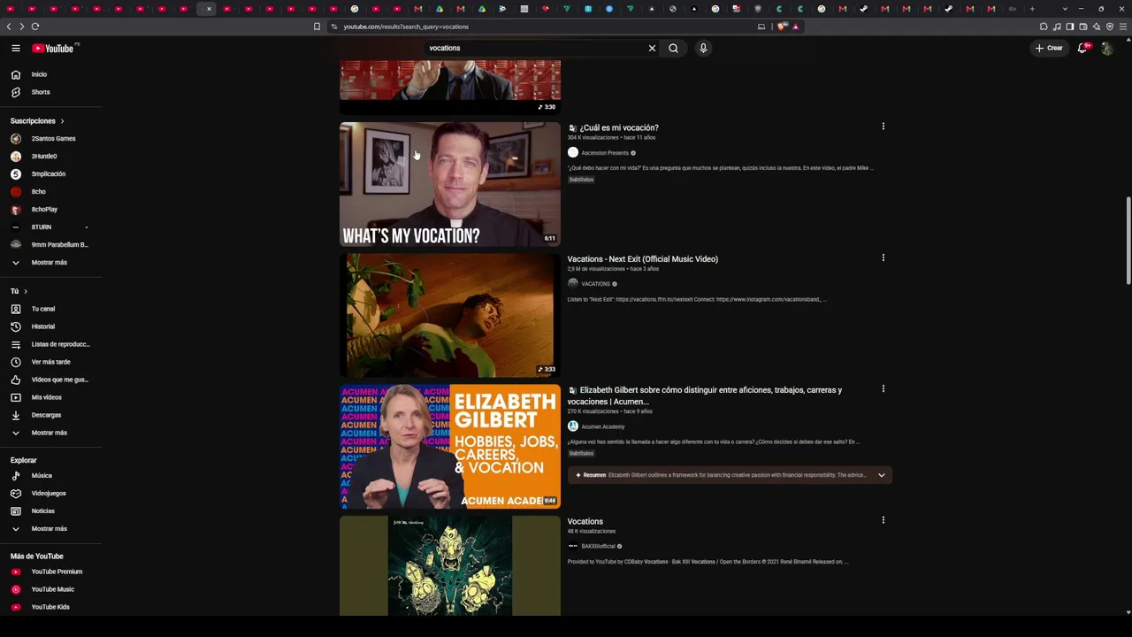Open Vacations - Next Exit (Official Music Video)

tap(643, 259)
